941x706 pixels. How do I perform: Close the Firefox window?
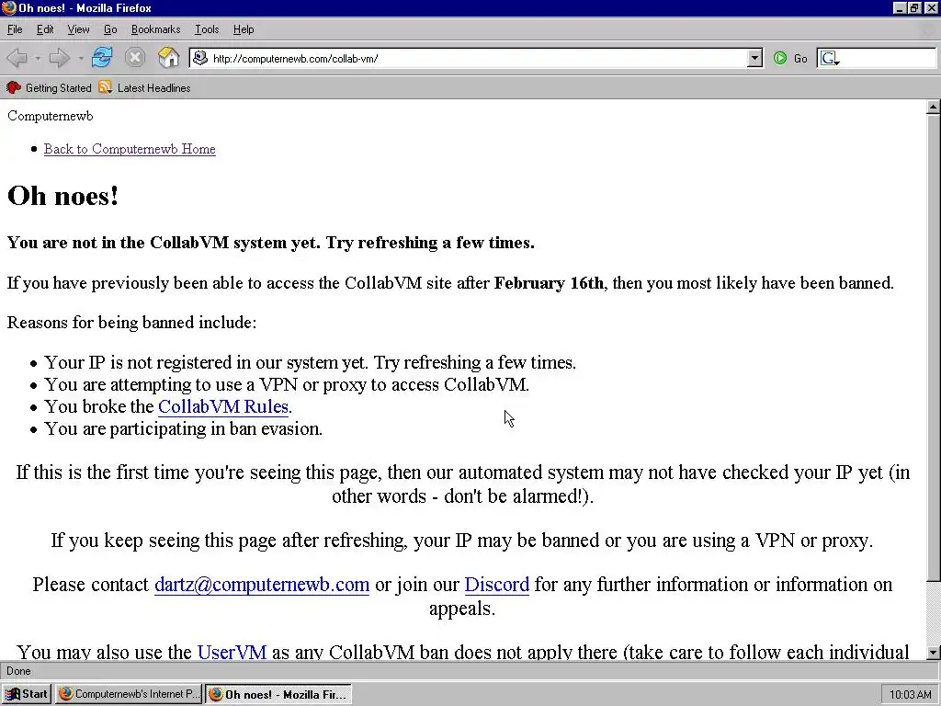pyautogui.click(x=930, y=7)
